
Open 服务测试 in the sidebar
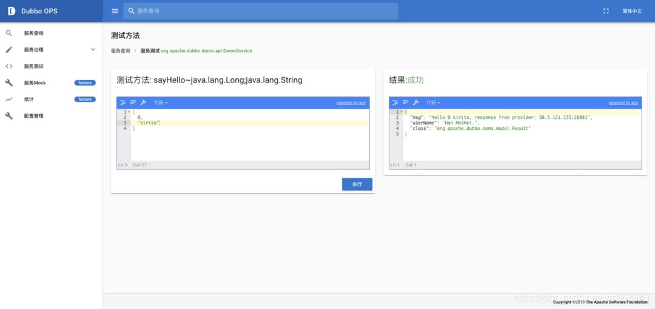[51, 66]
